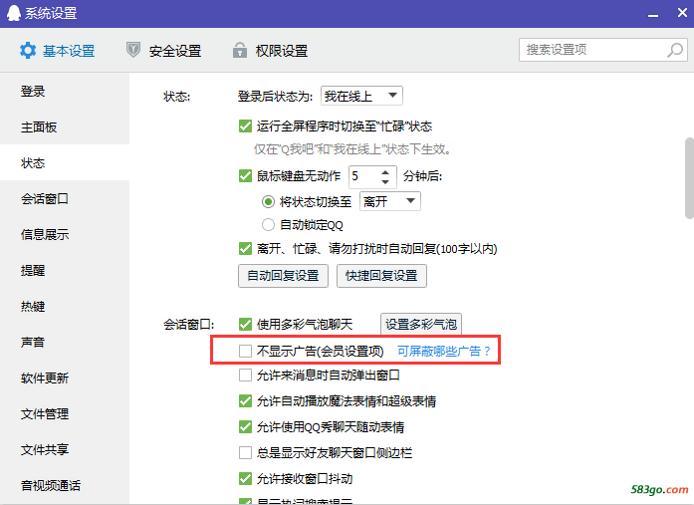Toggle 允许使用QQ秀聊天随动表情 checkbox

pos(245,427)
